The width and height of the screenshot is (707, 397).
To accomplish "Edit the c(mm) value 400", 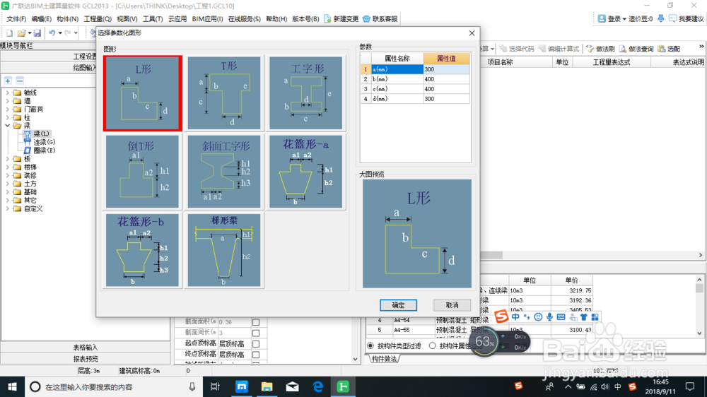I will pos(446,89).
